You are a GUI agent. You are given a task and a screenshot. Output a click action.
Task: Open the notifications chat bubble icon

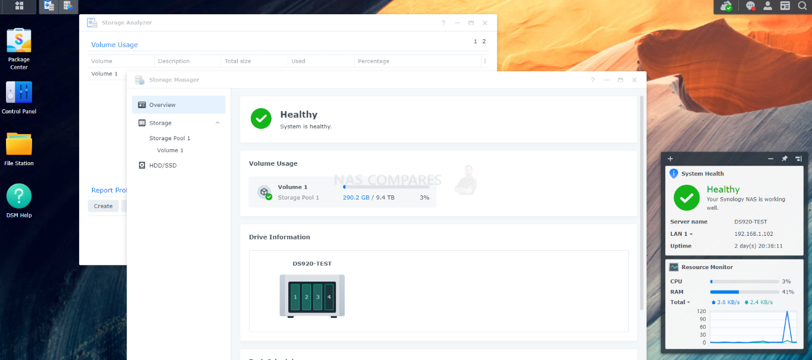coord(750,6)
